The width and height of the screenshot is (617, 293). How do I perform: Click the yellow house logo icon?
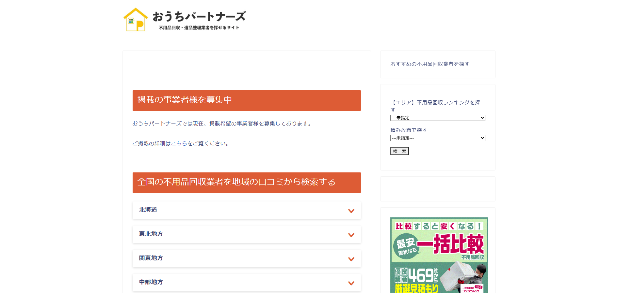pos(136,20)
